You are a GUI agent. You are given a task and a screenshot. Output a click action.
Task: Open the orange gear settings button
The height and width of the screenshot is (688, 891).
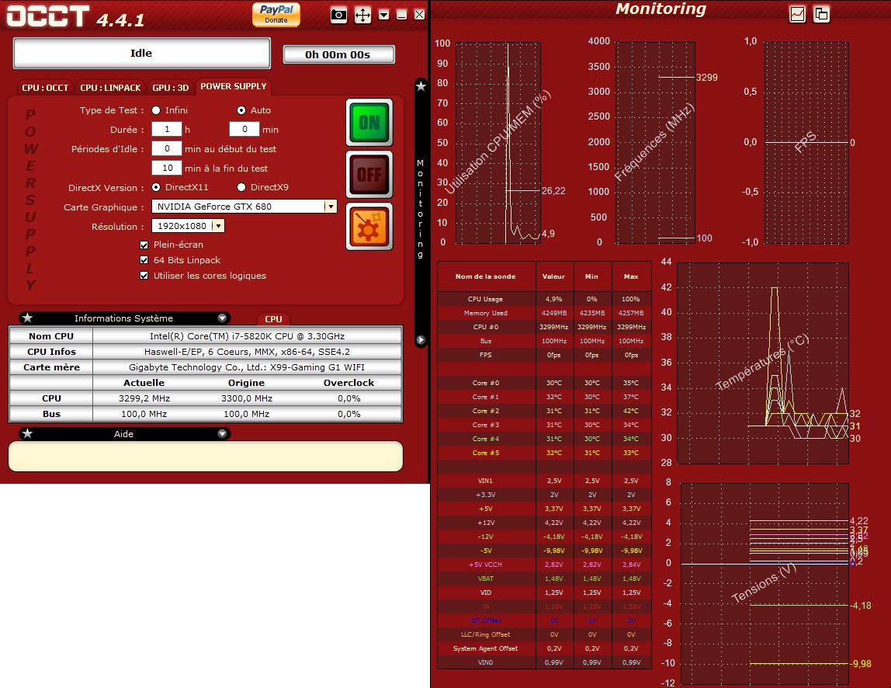[x=369, y=226]
